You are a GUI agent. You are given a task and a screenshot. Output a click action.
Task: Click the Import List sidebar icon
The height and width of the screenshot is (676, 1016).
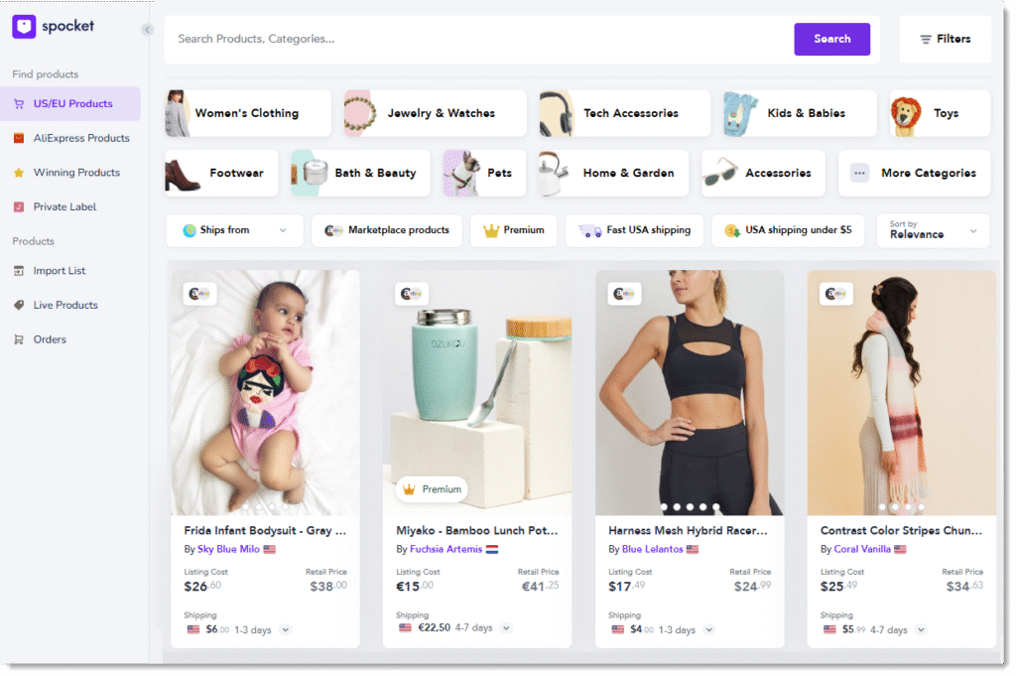pyautogui.click(x=19, y=271)
